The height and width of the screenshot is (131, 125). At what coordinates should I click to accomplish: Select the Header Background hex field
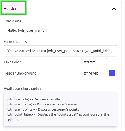tap(94, 73)
